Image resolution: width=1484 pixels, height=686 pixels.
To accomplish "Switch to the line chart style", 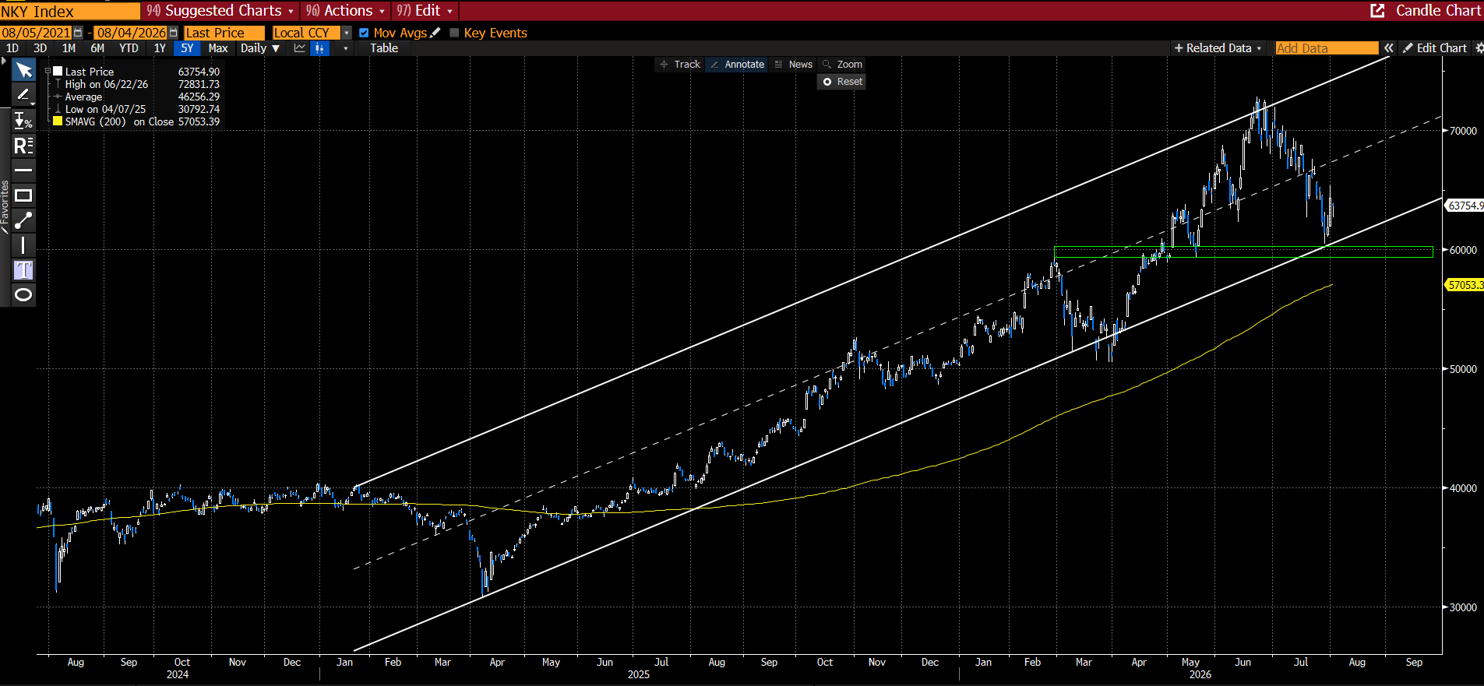I will tap(300, 48).
